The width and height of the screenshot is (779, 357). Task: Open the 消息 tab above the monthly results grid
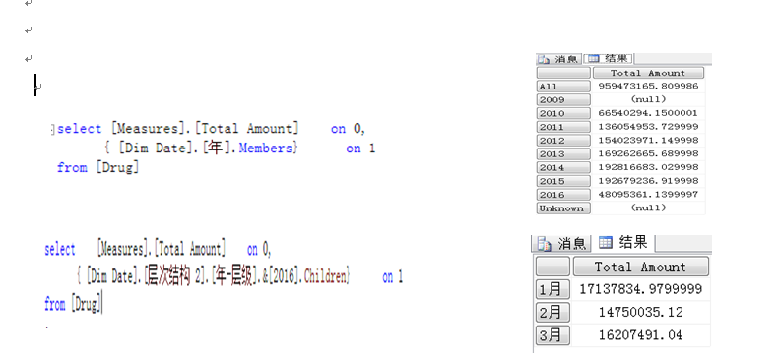coord(563,244)
